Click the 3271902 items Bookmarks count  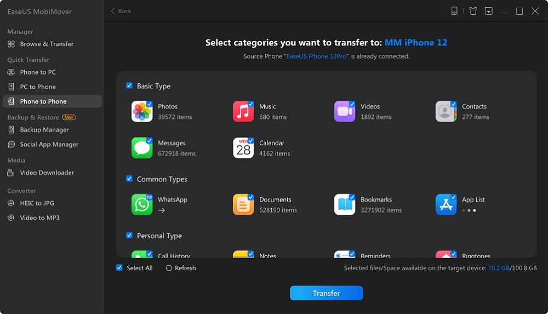tap(381, 210)
